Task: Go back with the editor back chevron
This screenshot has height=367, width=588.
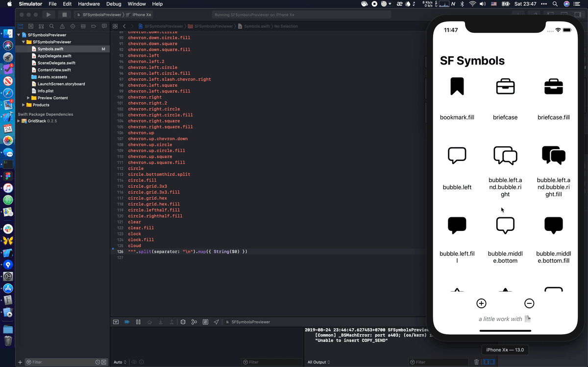Action: tap(124, 26)
